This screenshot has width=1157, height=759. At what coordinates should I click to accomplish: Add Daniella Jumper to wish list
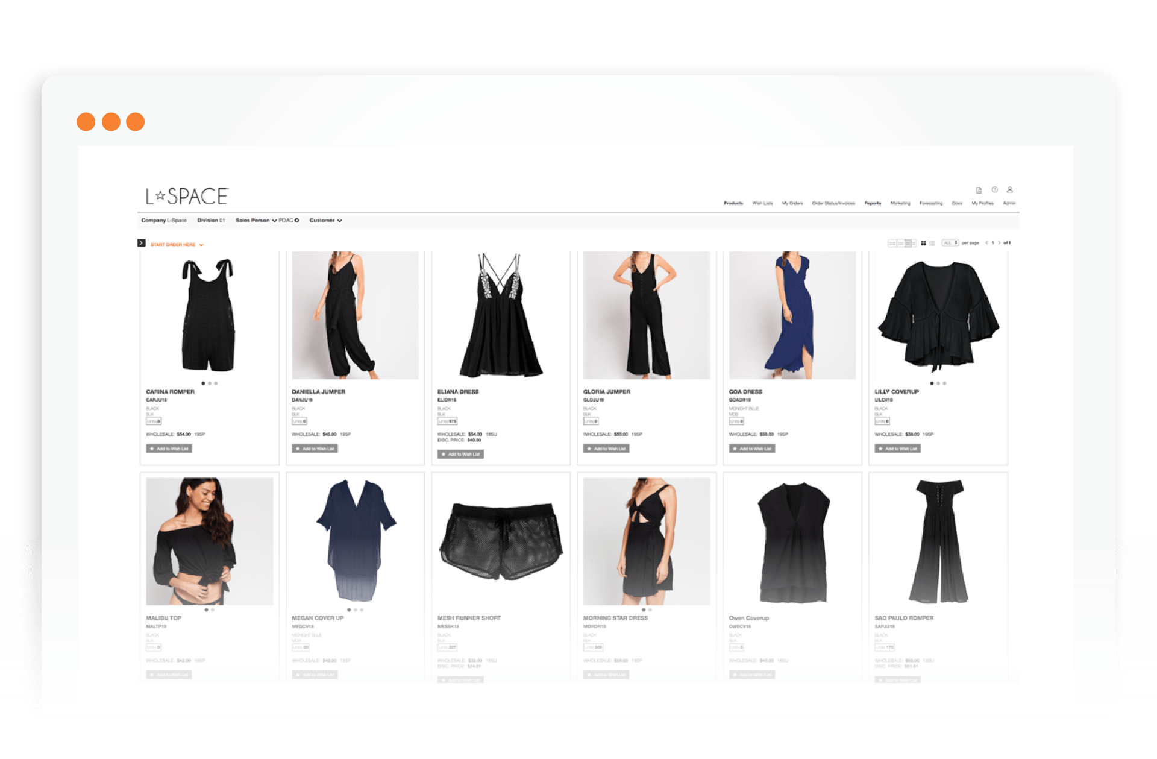coord(315,449)
